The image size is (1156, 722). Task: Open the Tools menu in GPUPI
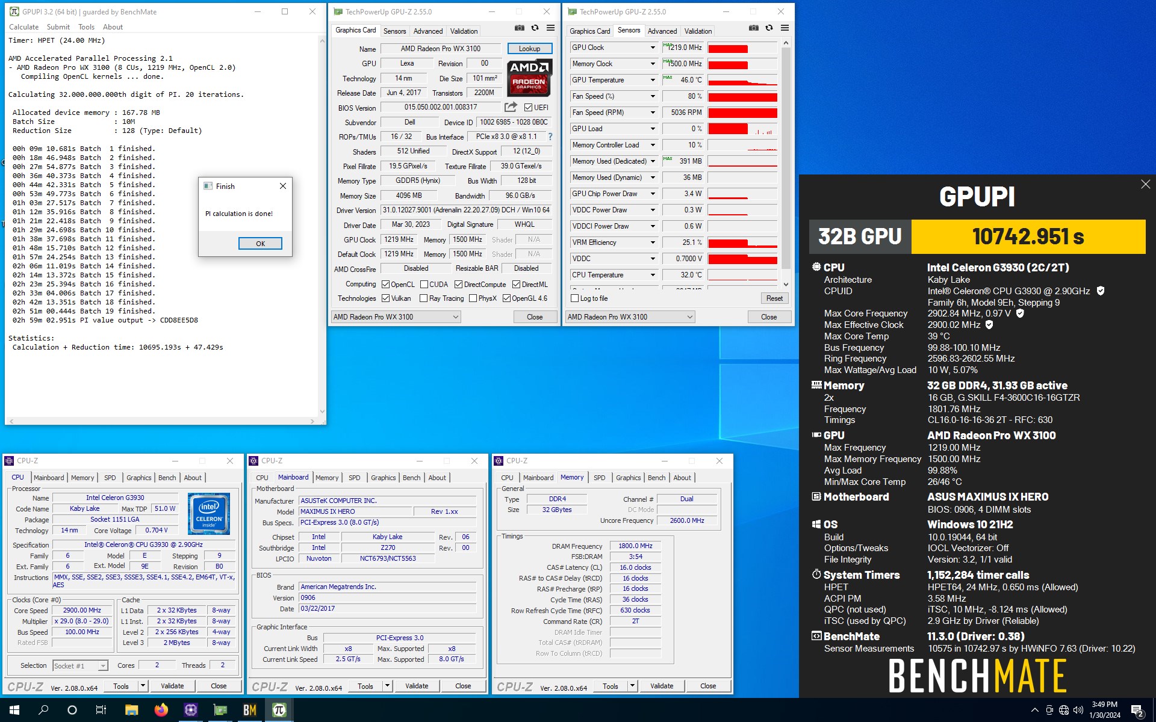click(x=86, y=27)
